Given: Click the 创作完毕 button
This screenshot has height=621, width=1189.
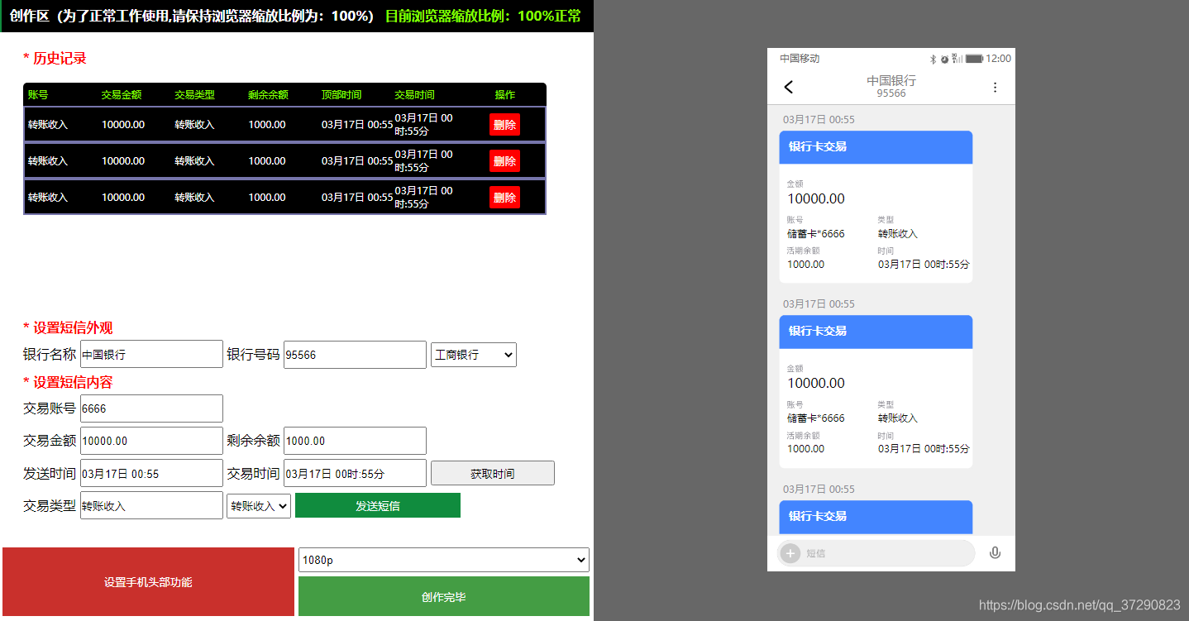Looking at the screenshot, I should point(444,596).
